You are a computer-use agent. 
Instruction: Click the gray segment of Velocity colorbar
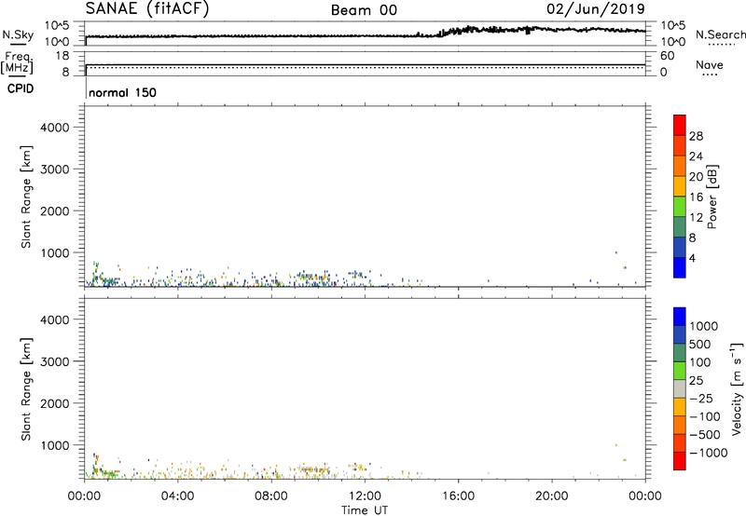(679, 388)
